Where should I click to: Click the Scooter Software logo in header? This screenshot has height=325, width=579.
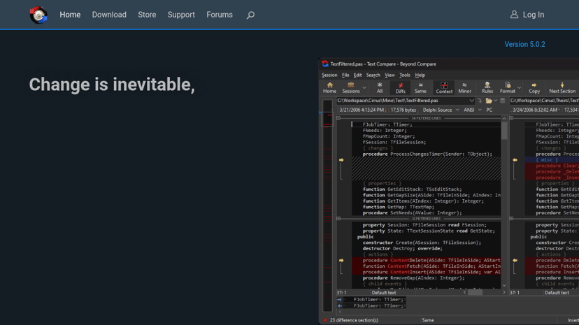(x=38, y=15)
